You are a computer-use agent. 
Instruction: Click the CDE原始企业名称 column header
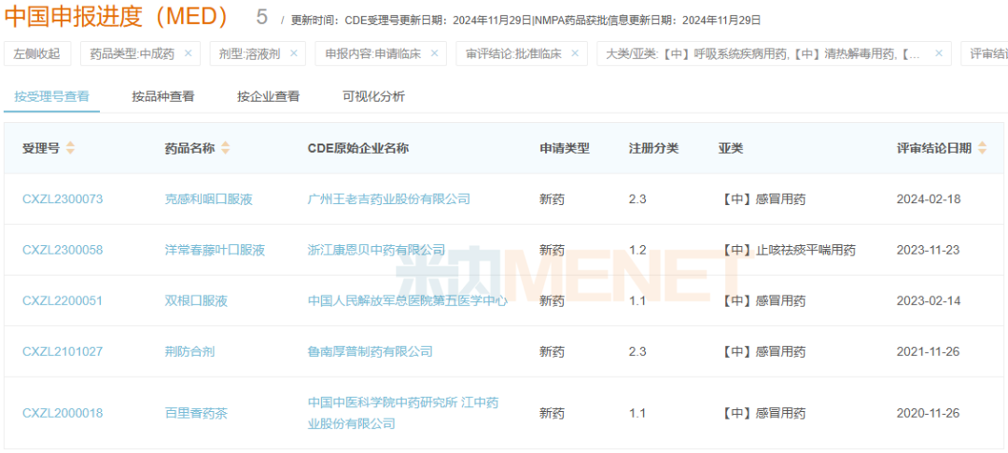(358, 148)
